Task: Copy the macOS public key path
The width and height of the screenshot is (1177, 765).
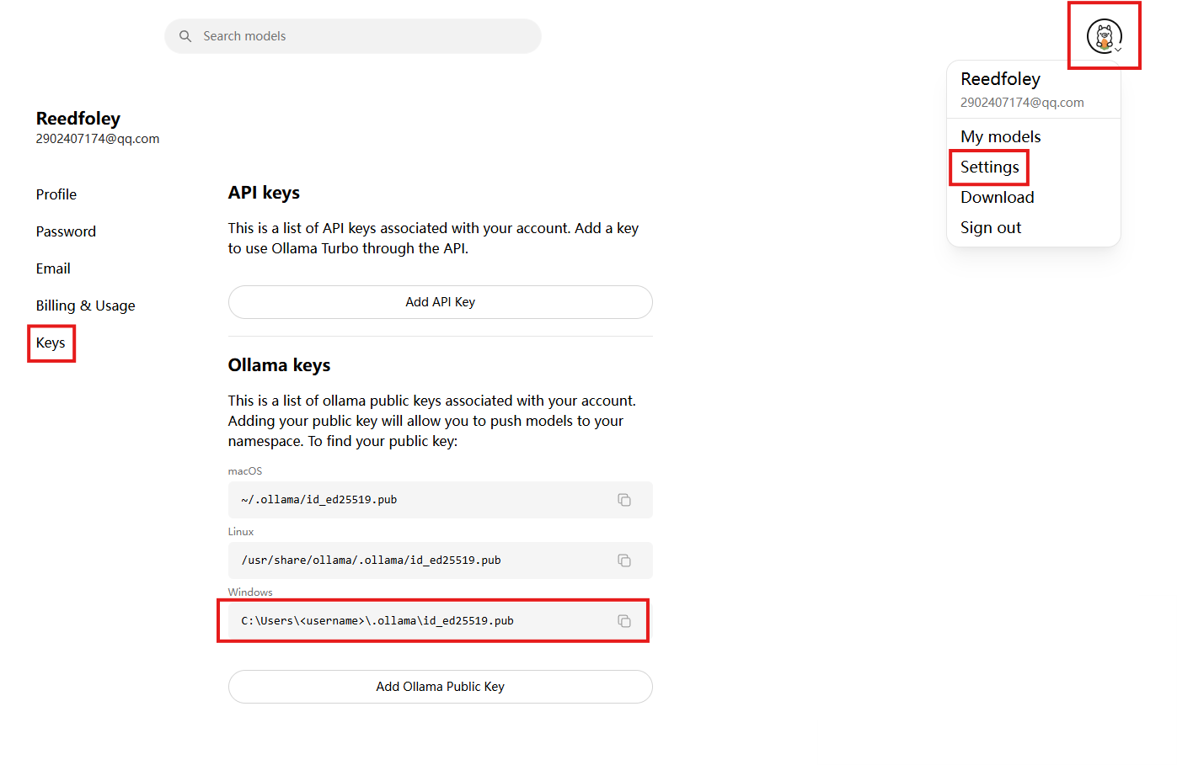Action: (624, 500)
